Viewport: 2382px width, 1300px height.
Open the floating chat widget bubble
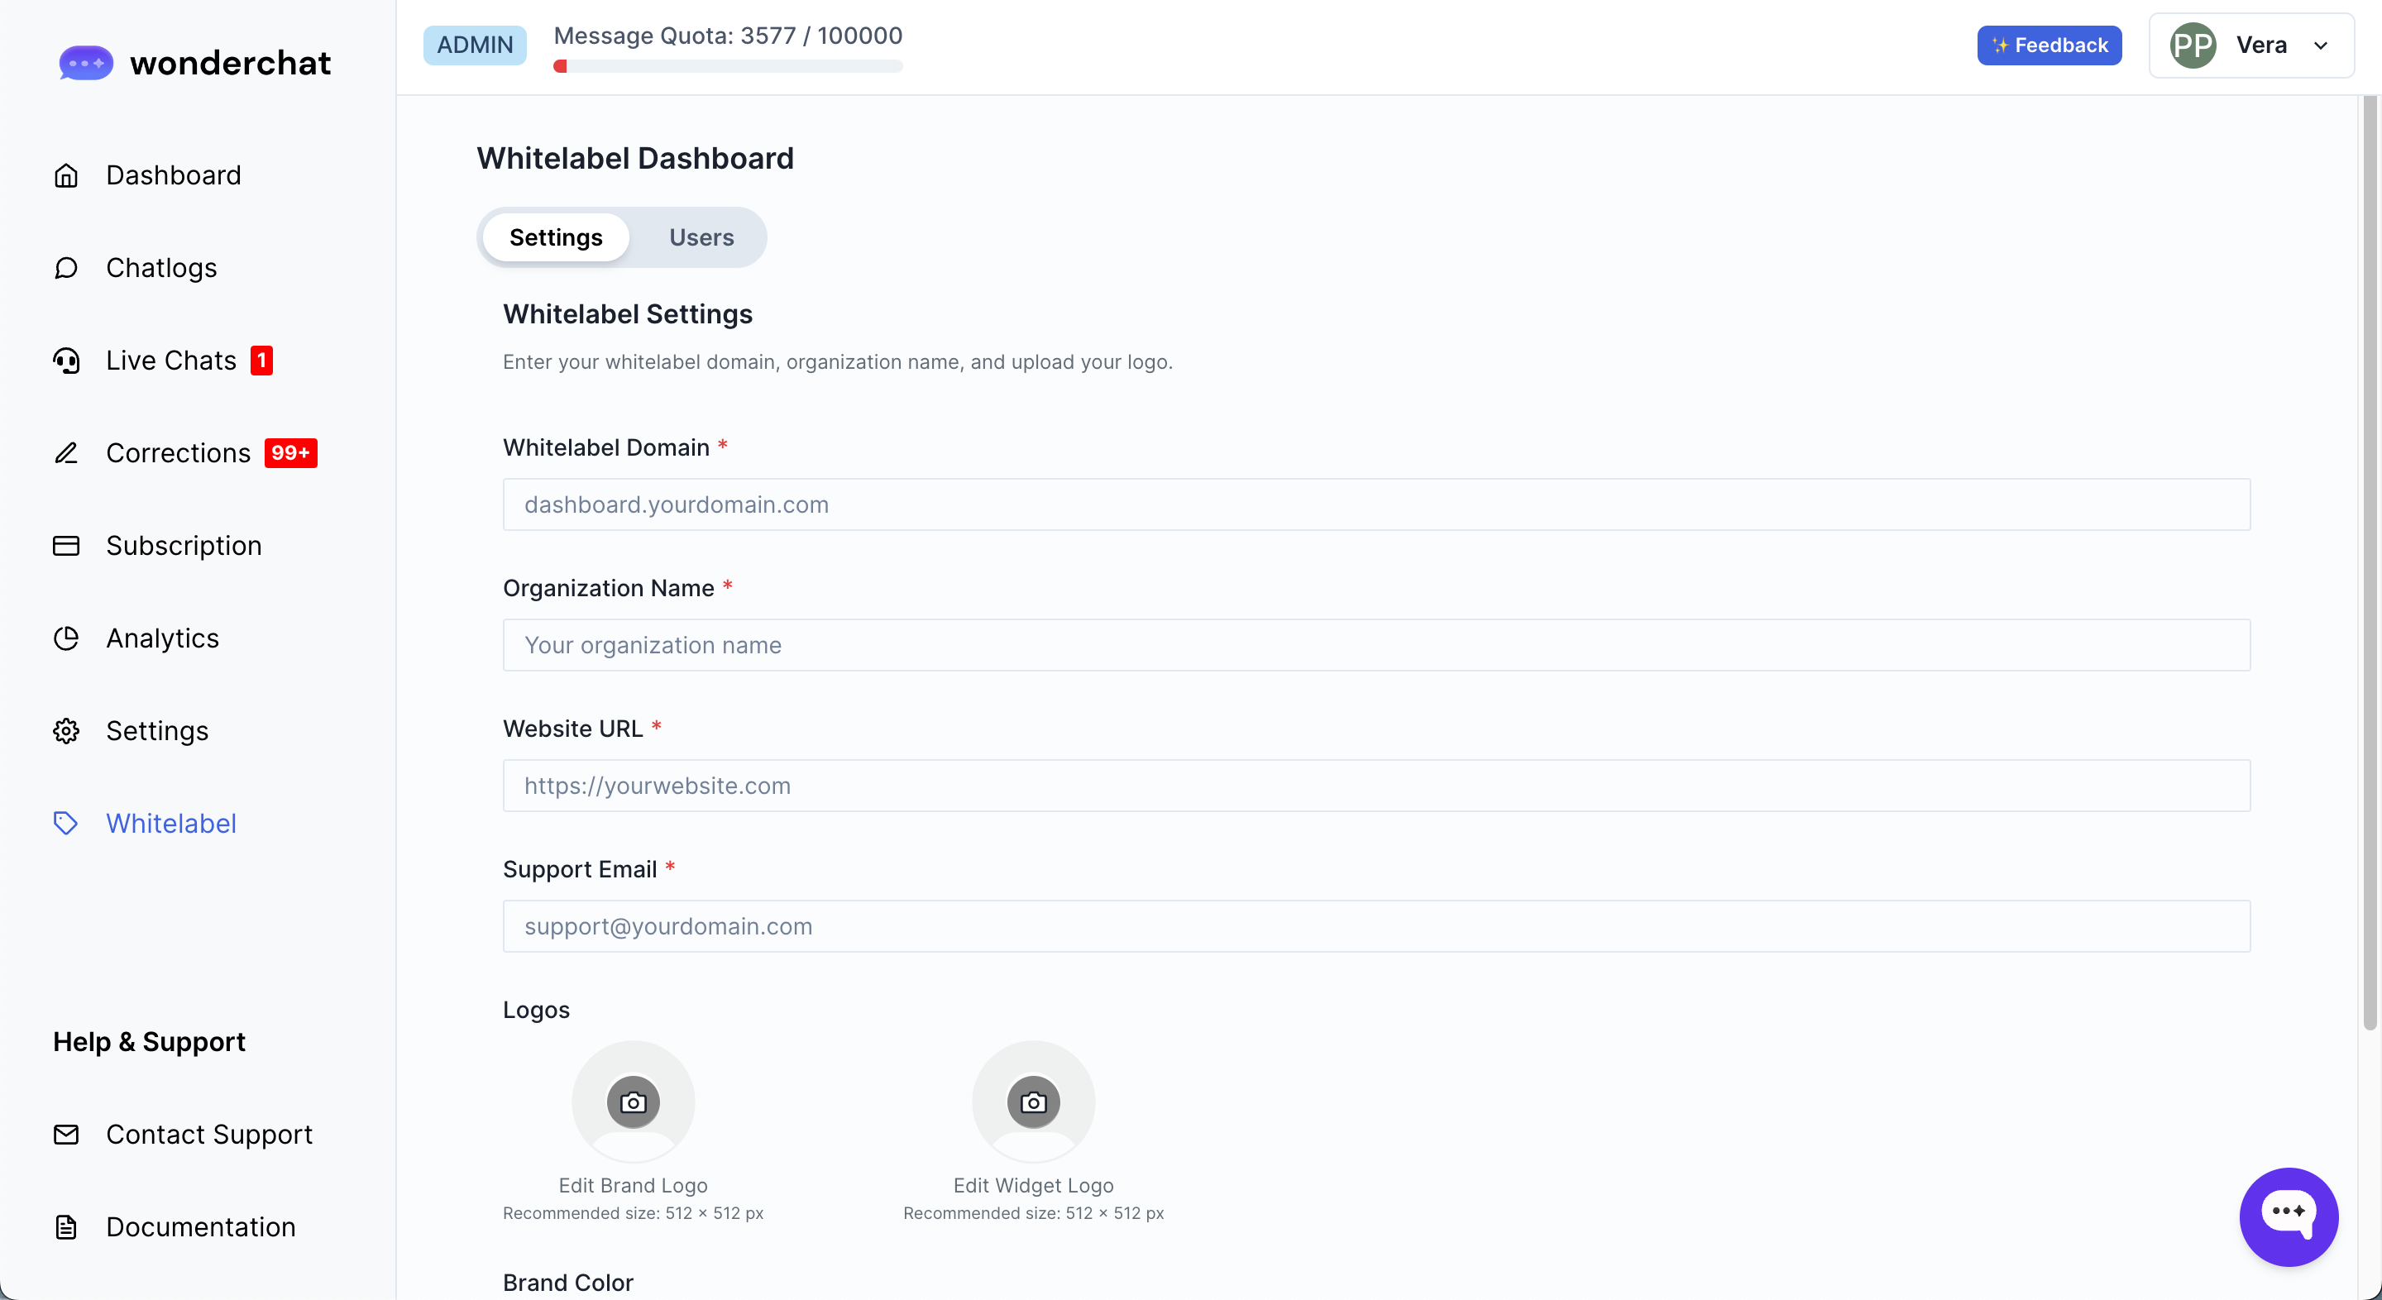[x=2288, y=1216]
